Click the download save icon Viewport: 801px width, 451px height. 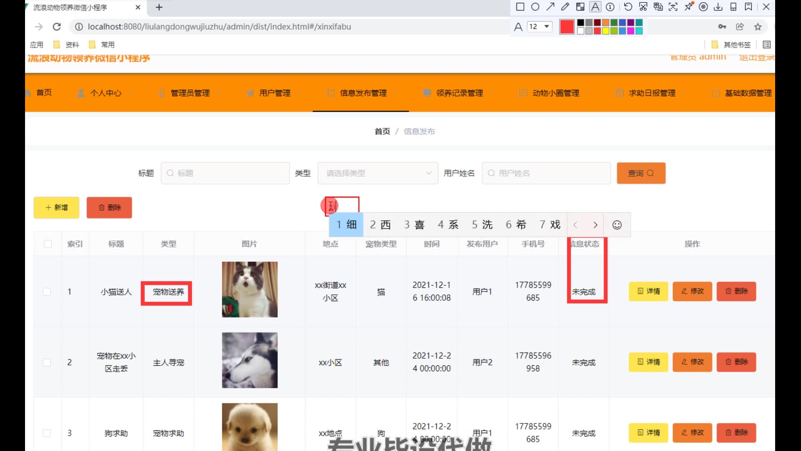tap(718, 7)
